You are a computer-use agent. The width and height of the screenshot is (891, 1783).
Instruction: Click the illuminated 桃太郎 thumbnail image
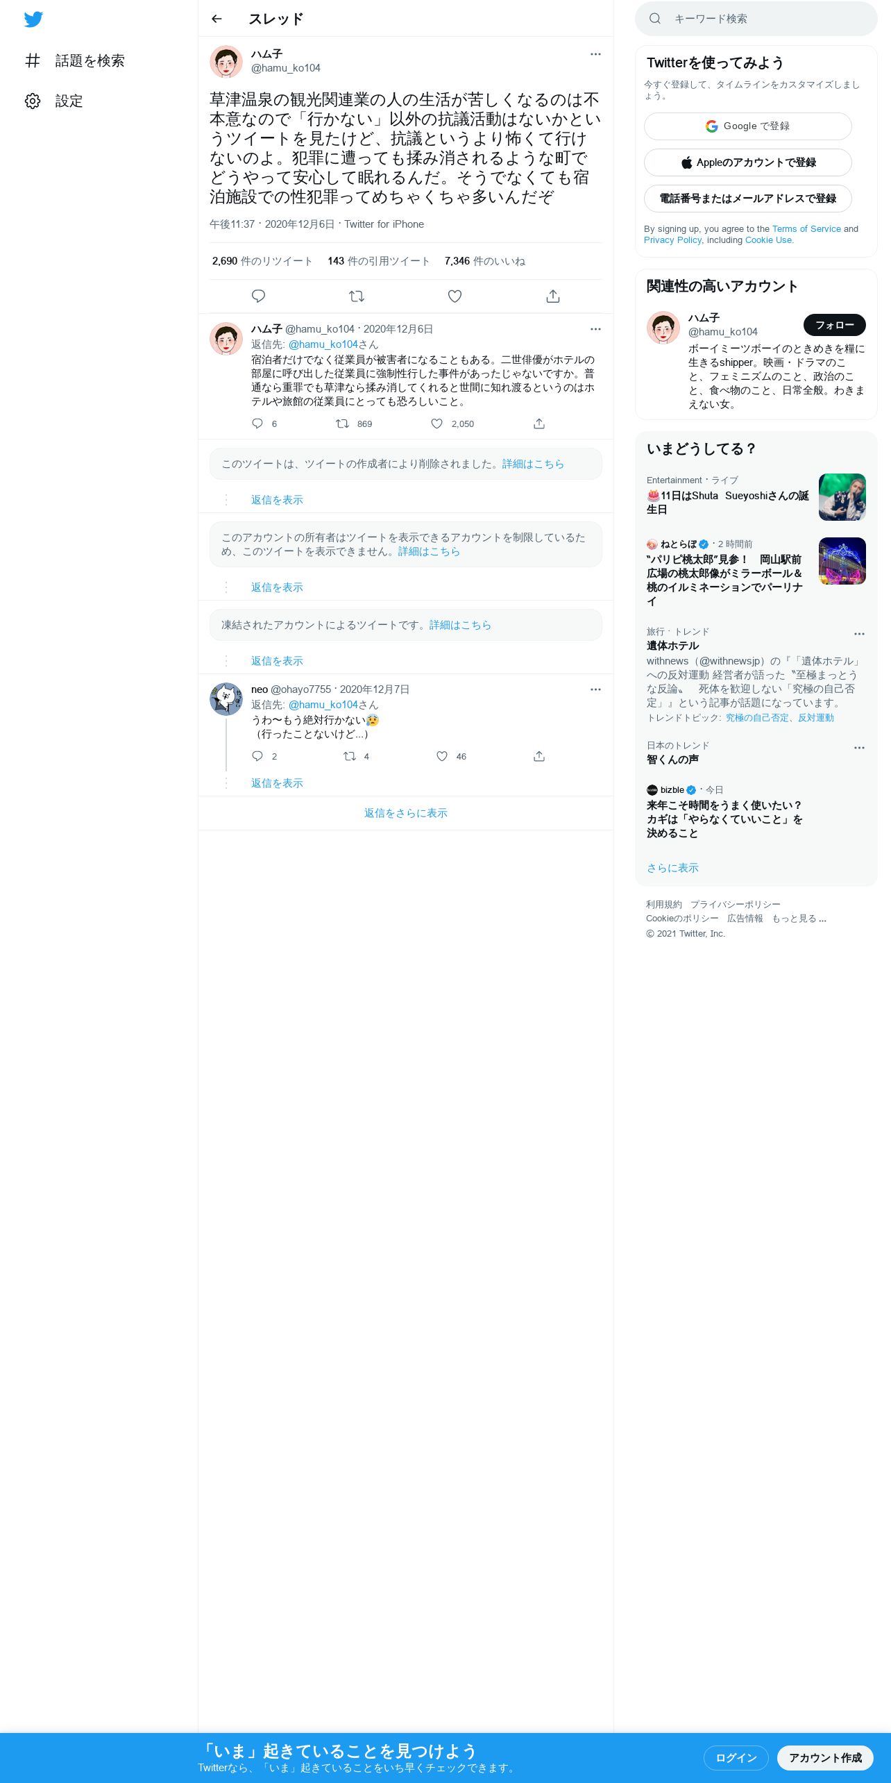(x=842, y=561)
